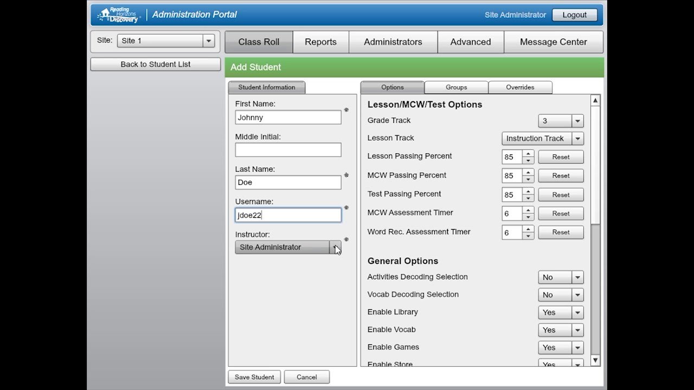The height and width of the screenshot is (390, 694).
Task: Select the Options tab
Action: pyautogui.click(x=393, y=87)
